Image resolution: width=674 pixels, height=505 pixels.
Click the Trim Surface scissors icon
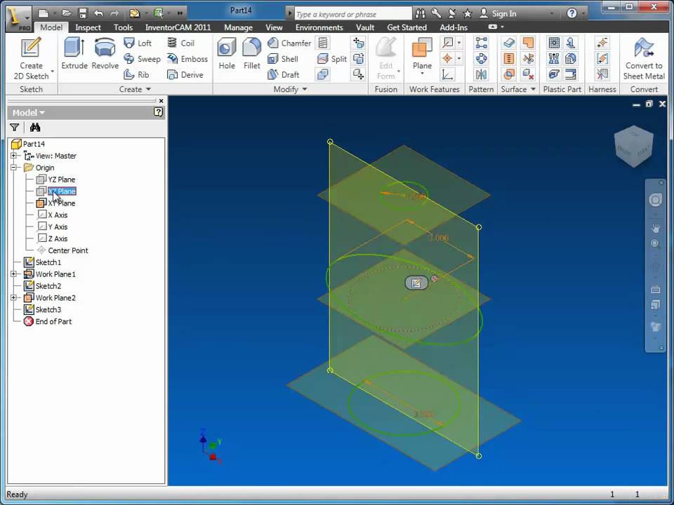(528, 58)
